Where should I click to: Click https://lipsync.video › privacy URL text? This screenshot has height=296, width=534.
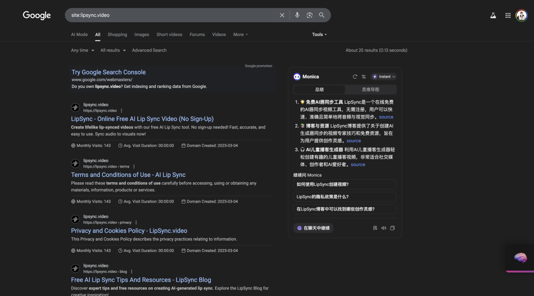107,222
